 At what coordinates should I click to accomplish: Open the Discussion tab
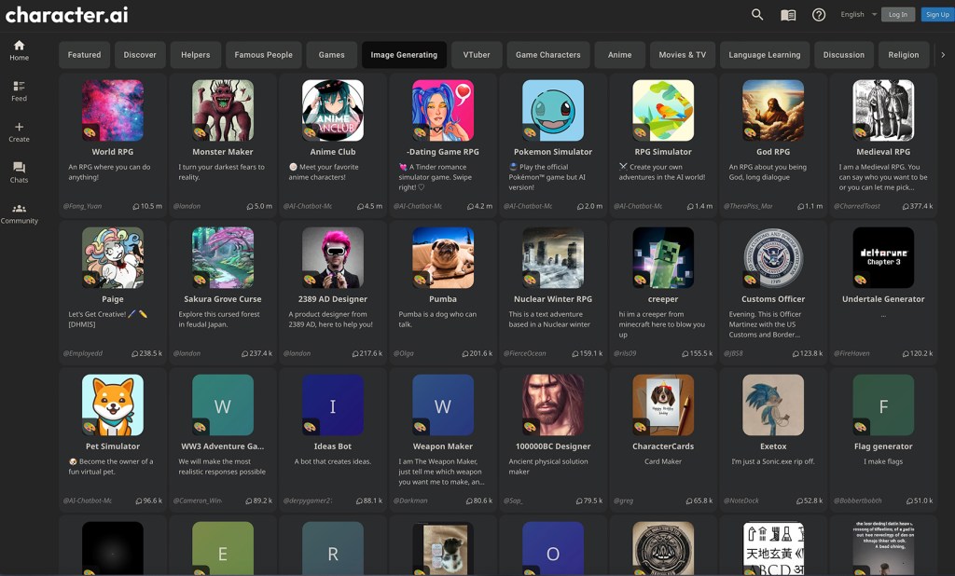coord(843,55)
